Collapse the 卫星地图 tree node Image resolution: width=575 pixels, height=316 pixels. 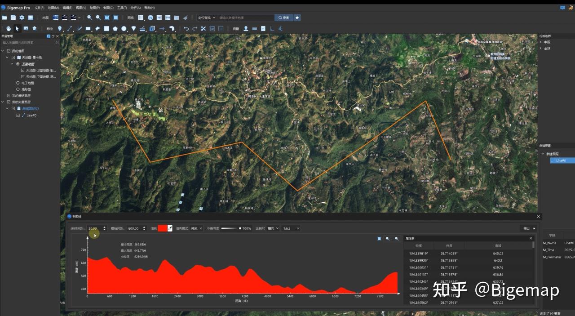(12, 64)
